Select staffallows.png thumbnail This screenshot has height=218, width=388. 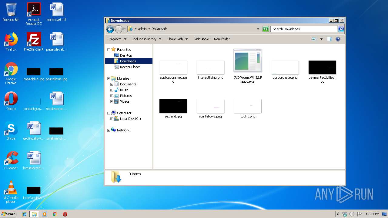210,108
